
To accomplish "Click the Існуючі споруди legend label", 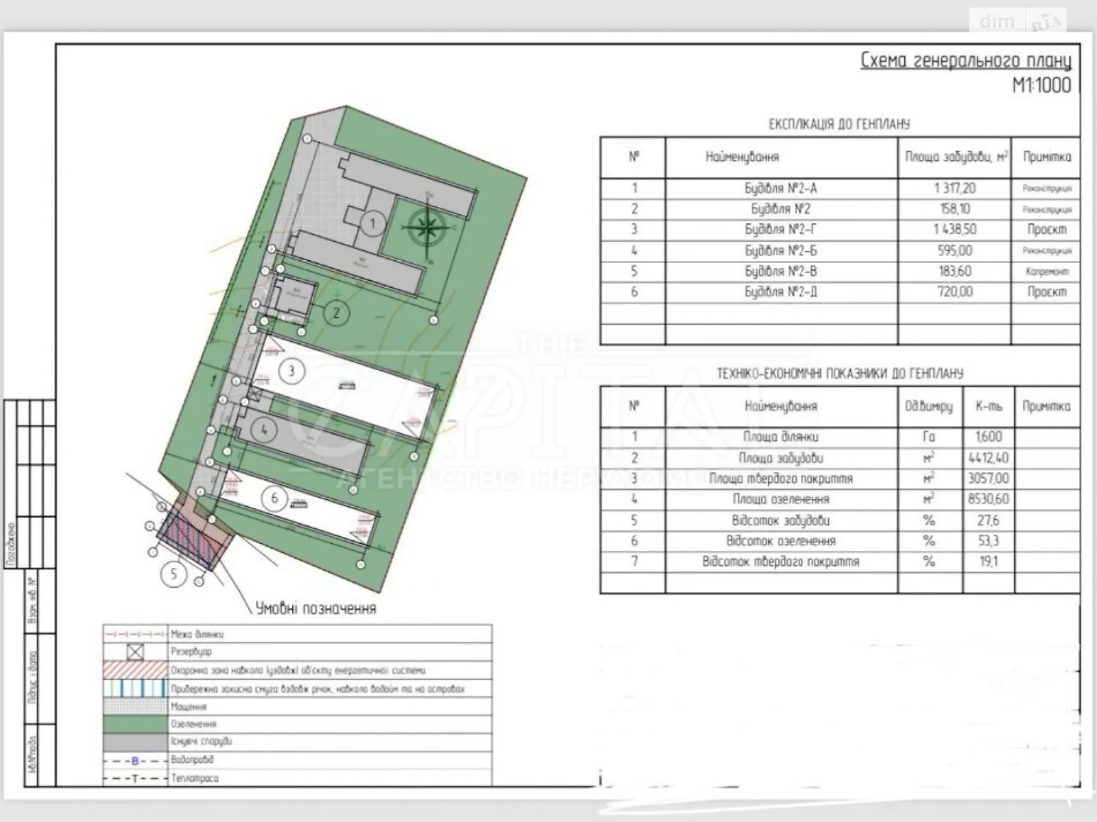I will pyautogui.click(x=202, y=742).
